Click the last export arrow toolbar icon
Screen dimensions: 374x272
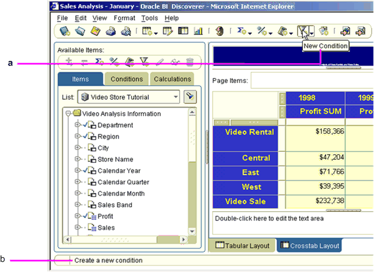(360, 31)
